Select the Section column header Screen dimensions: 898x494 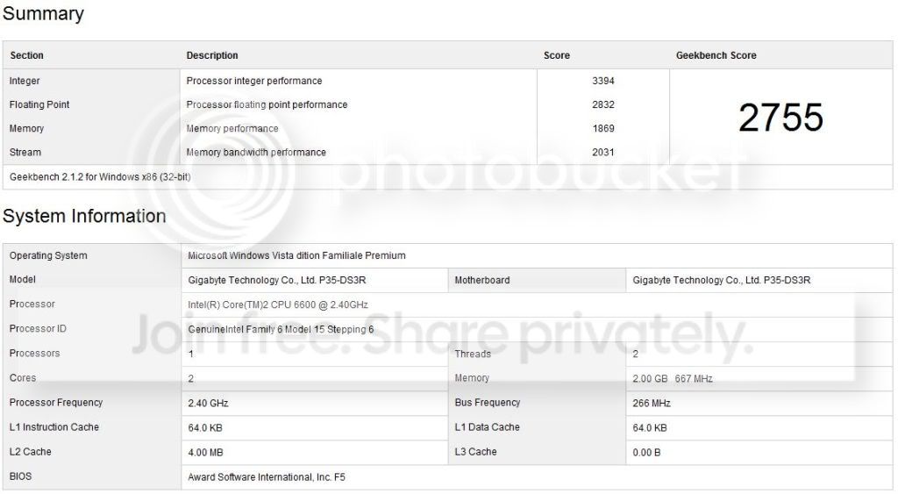tap(27, 55)
